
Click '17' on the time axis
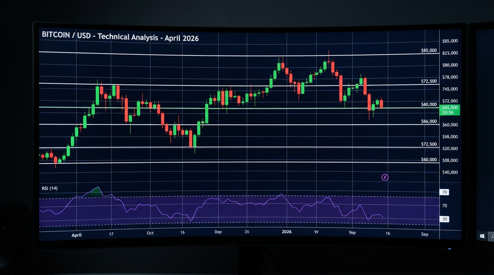(111, 234)
